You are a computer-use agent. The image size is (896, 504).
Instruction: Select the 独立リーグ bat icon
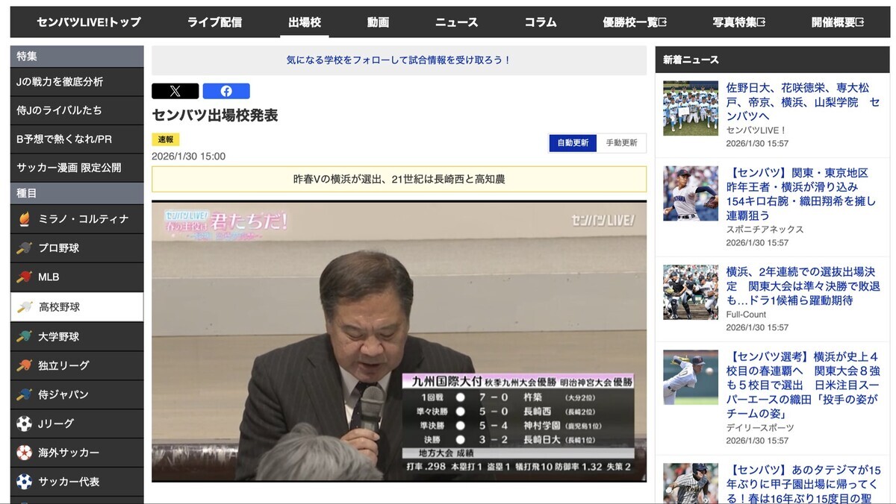tap(25, 365)
